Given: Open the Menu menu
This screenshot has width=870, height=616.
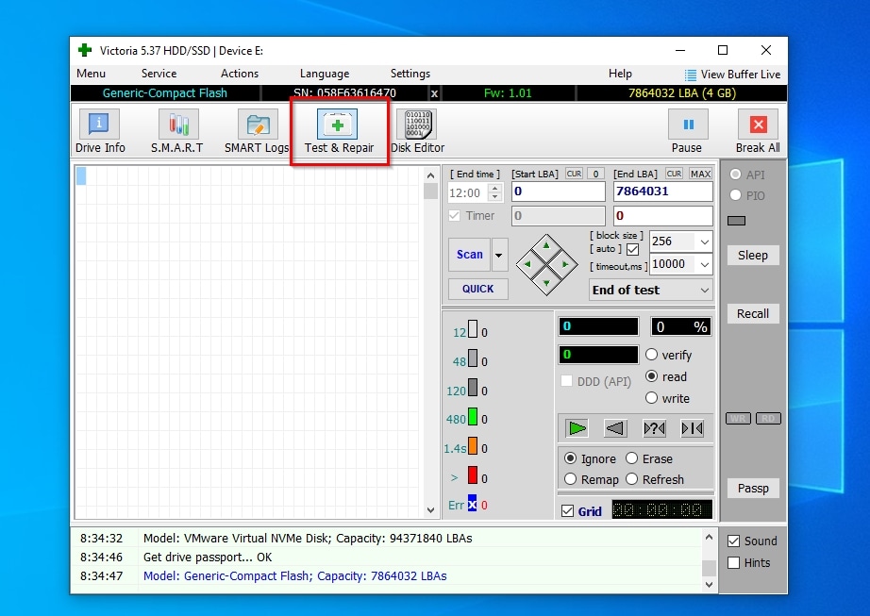Looking at the screenshot, I should [x=91, y=74].
